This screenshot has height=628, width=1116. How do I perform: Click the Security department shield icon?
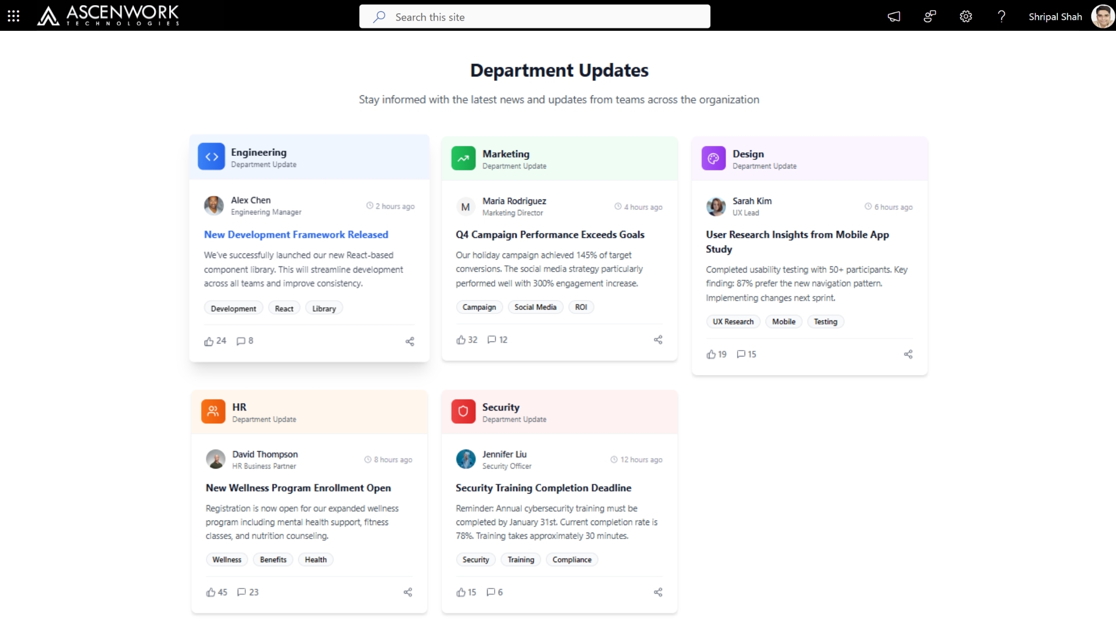click(463, 412)
